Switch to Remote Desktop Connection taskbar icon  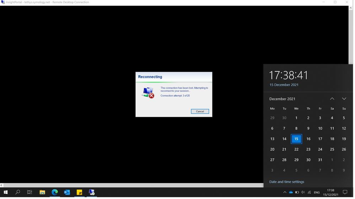pos(92,192)
